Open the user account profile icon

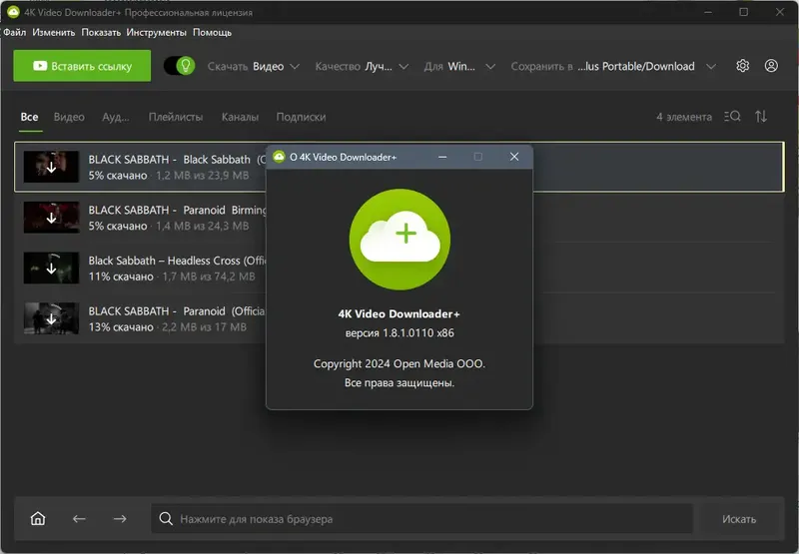pyautogui.click(x=771, y=66)
